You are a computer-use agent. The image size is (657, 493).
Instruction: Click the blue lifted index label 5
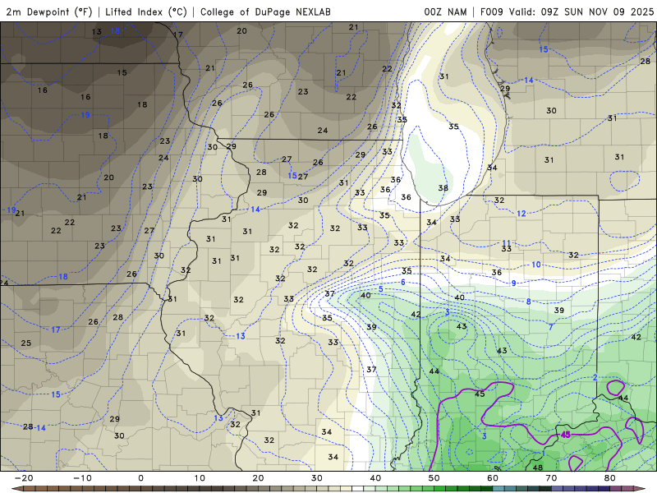pyautogui.click(x=381, y=289)
